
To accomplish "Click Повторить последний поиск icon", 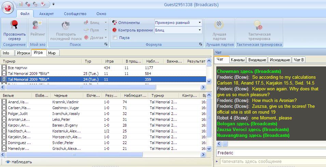I will 65,26.
